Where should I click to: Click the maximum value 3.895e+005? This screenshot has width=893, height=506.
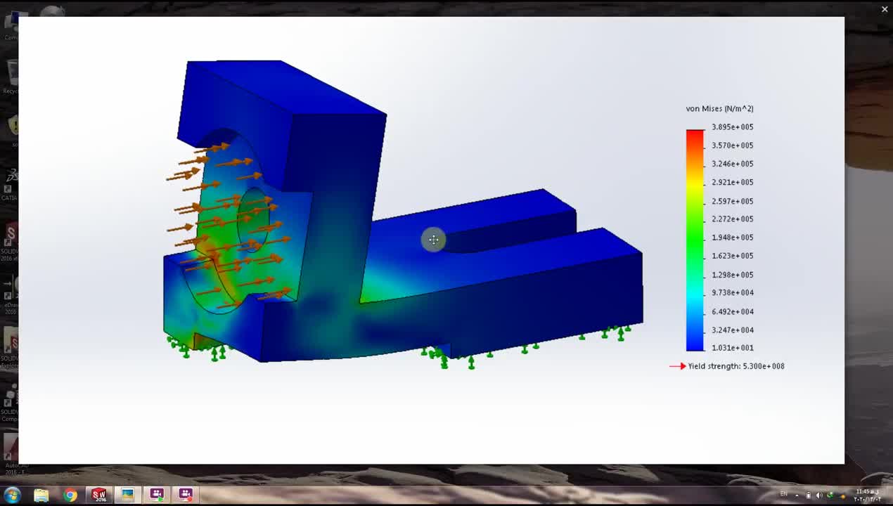[x=732, y=127]
